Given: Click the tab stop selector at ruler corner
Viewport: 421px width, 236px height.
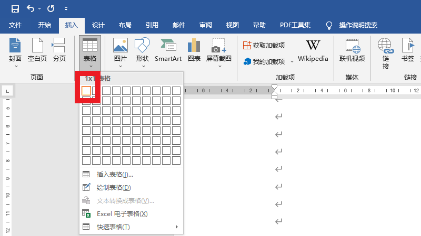Looking at the screenshot, I should pyautogui.click(x=7, y=91).
